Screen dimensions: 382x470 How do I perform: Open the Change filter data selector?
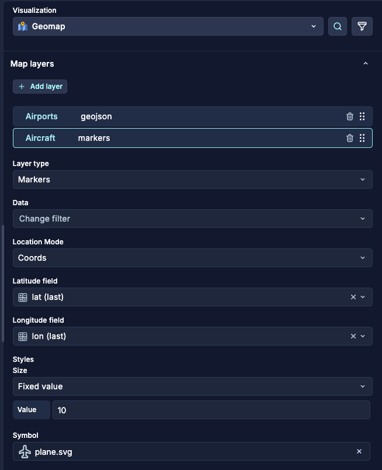(x=193, y=219)
